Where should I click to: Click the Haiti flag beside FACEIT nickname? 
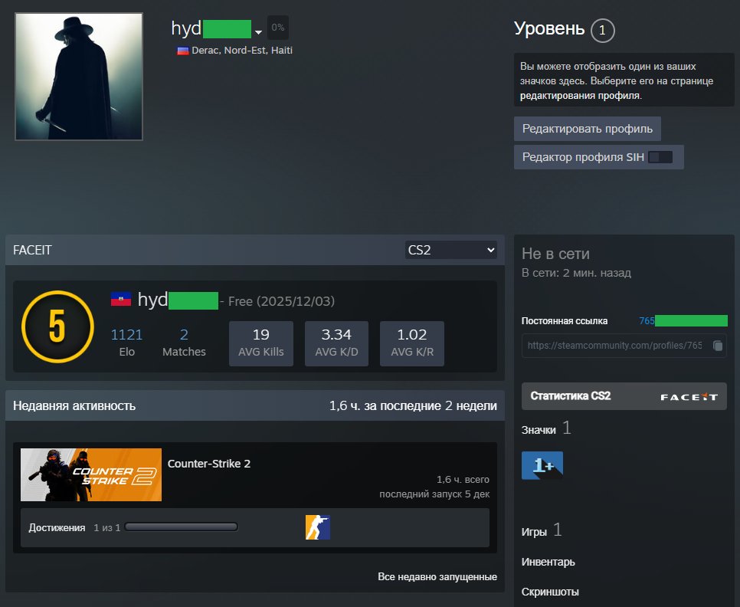(x=123, y=300)
